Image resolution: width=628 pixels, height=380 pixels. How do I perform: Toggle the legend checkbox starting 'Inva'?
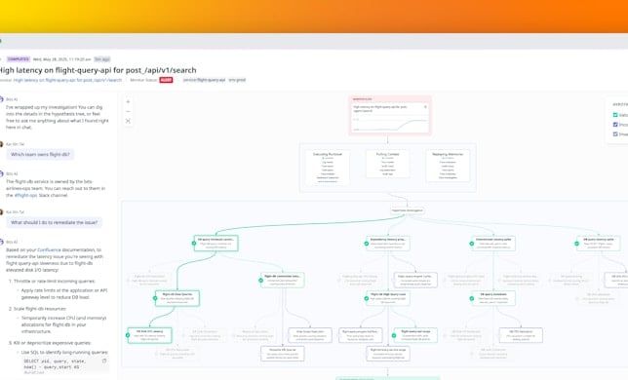[x=615, y=134]
